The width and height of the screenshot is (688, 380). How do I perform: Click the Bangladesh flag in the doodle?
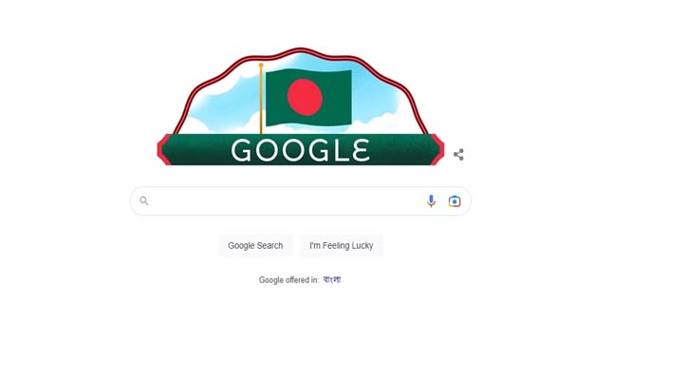pos(309,97)
